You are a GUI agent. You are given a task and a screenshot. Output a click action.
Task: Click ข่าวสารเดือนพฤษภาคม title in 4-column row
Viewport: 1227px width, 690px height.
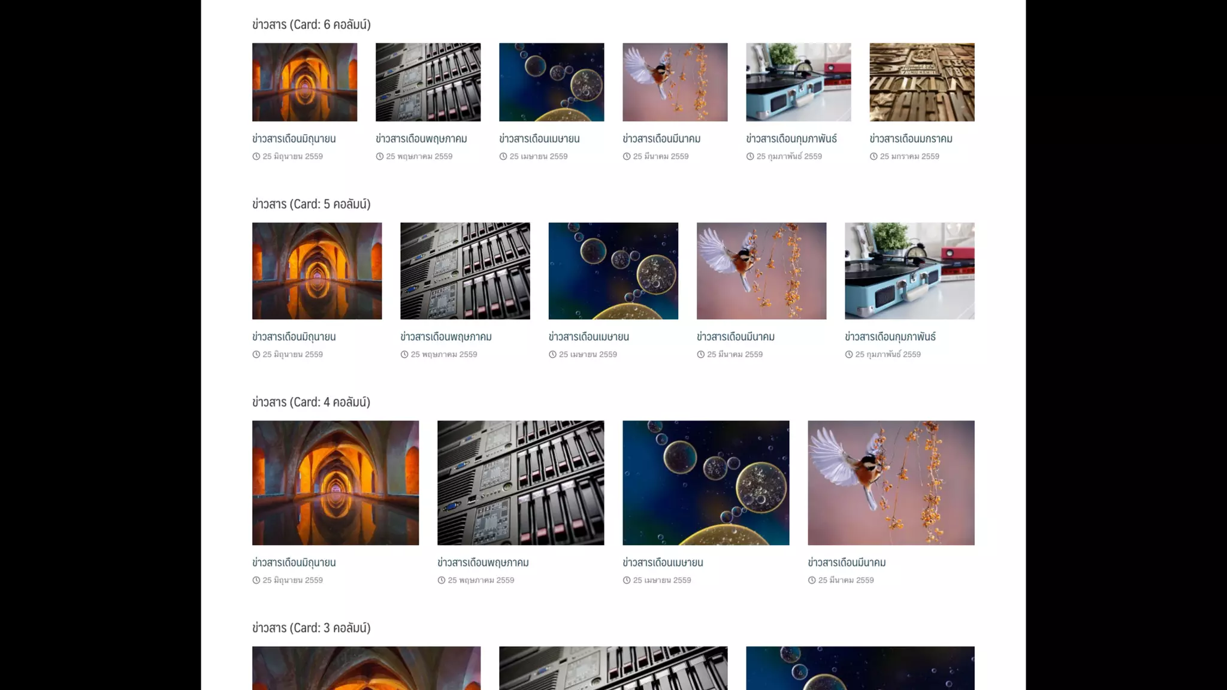(483, 562)
